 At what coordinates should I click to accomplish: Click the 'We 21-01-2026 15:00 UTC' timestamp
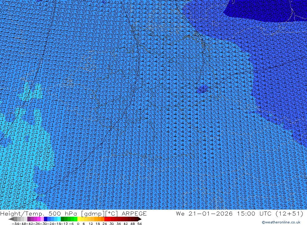(223, 213)
